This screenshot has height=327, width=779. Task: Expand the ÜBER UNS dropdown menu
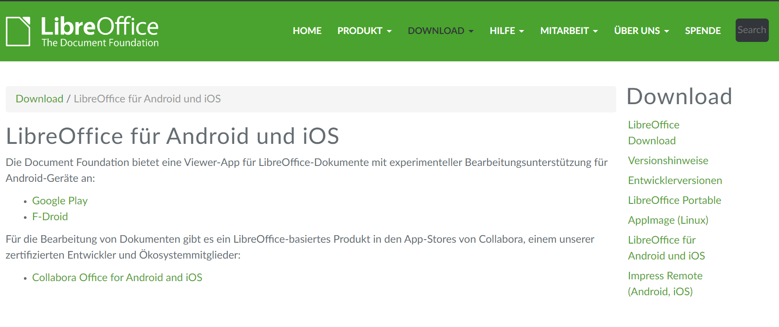coord(641,31)
